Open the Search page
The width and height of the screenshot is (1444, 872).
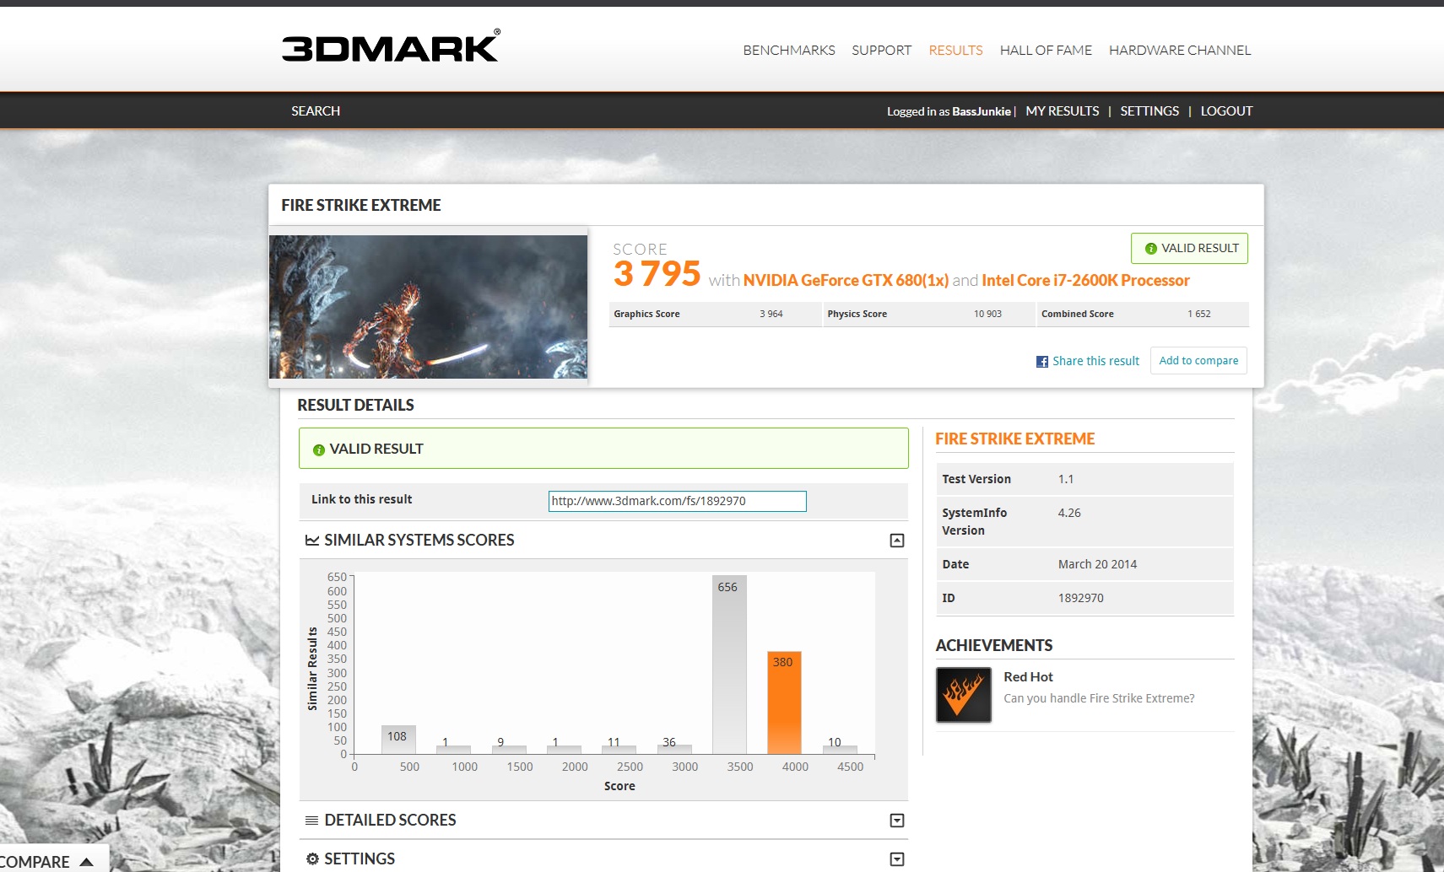[x=316, y=111]
